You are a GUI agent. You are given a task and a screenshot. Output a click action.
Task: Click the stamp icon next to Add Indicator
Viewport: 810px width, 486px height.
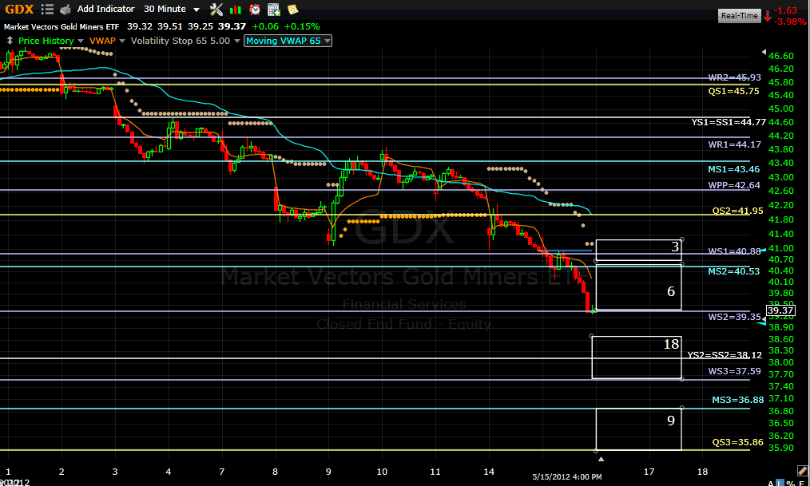tap(65, 10)
